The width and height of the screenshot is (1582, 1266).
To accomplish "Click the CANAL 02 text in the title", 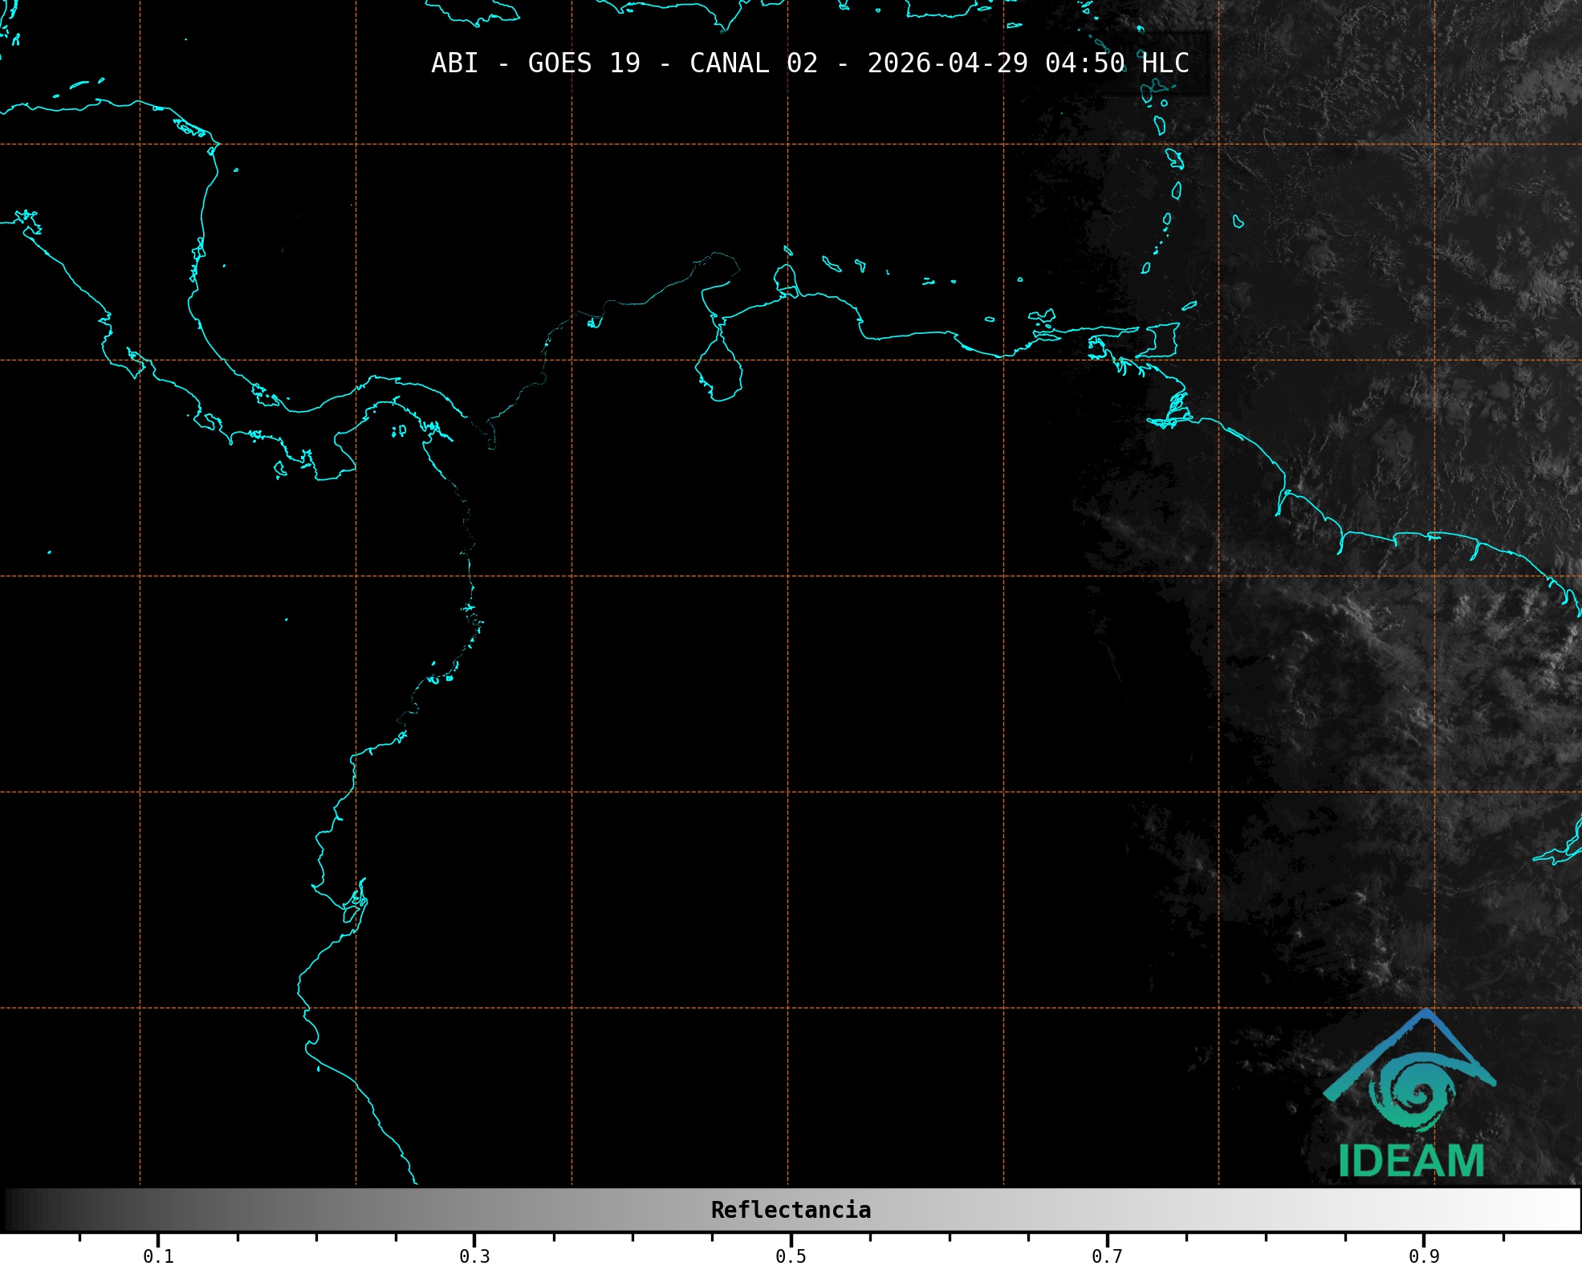I will [753, 63].
